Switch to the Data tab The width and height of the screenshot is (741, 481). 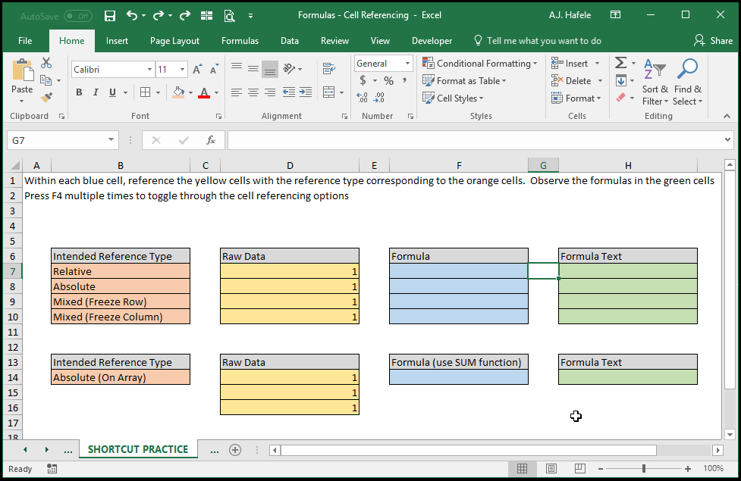pos(289,41)
